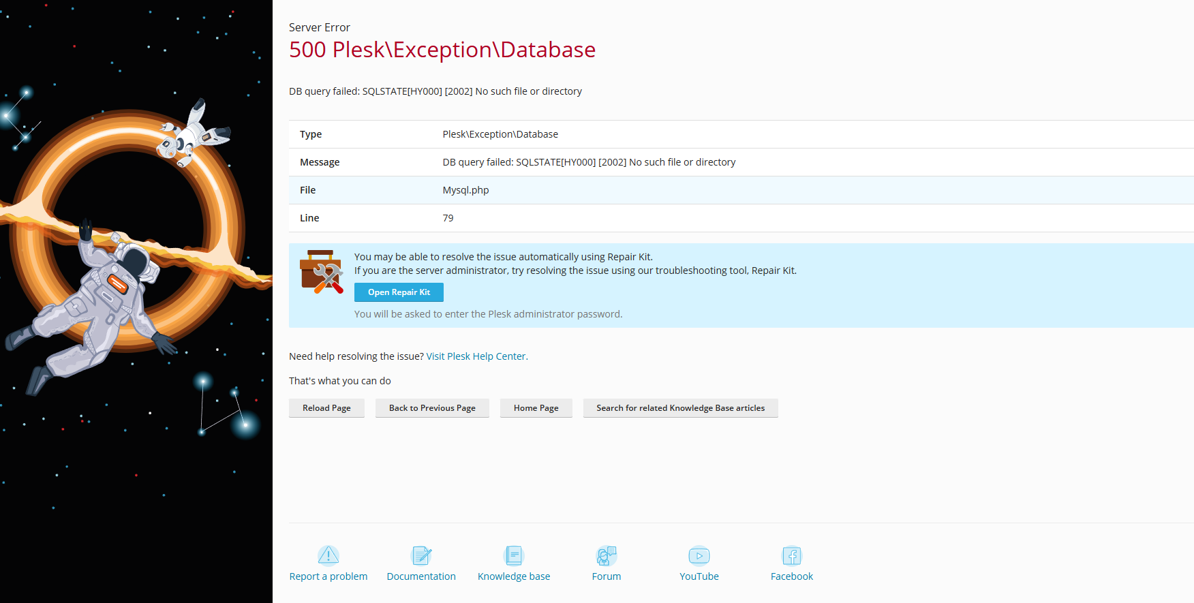Click the Knowledge base book icon
Screen dimensions: 1194x603
pos(514,556)
